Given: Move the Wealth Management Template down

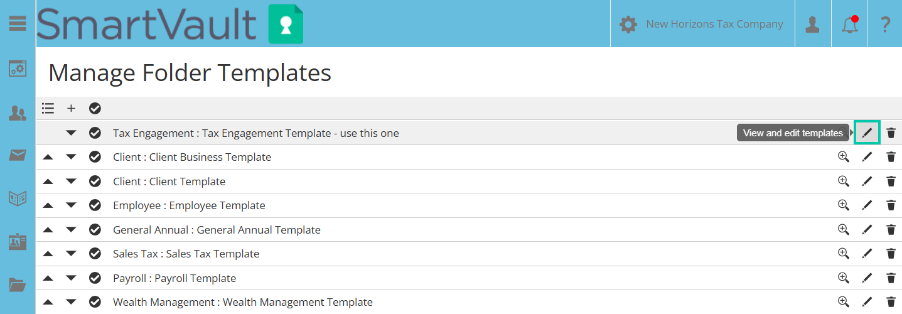Looking at the screenshot, I should [x=72, y=302].
